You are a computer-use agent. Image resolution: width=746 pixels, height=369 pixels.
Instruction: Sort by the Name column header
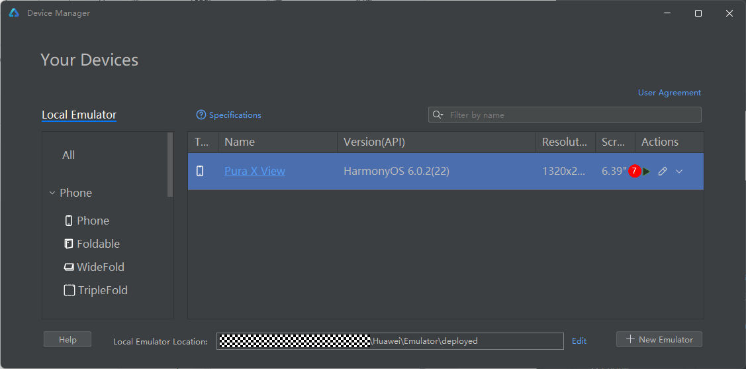click(277, 142)
